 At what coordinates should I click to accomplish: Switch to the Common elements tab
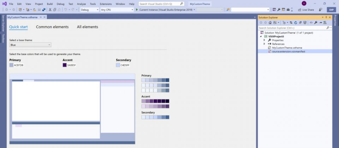[x=52, y=27]
